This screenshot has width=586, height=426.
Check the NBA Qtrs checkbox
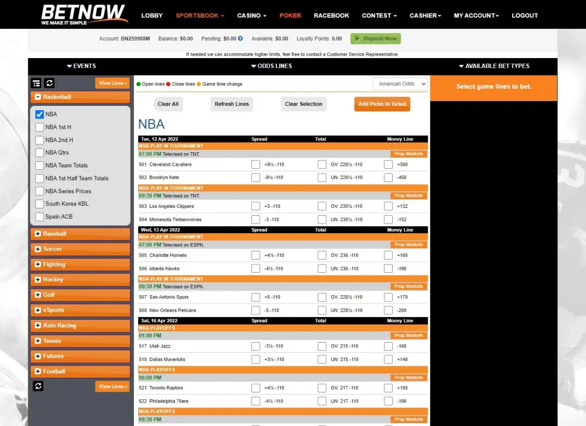click(40, 153)
